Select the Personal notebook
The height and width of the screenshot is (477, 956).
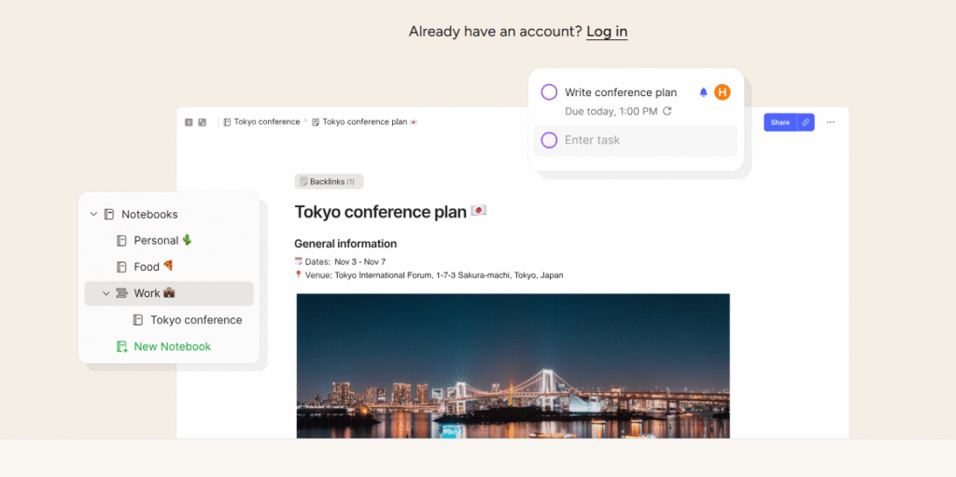tap(156, 241)
